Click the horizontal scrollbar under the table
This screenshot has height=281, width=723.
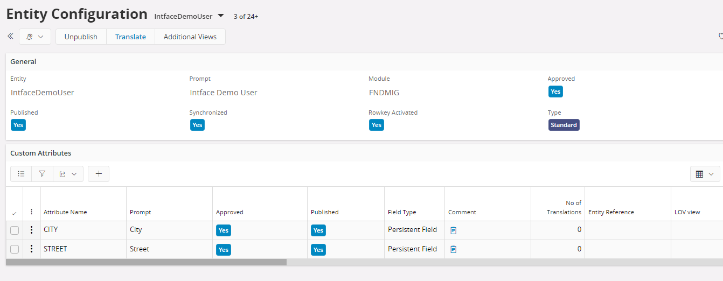146,262
